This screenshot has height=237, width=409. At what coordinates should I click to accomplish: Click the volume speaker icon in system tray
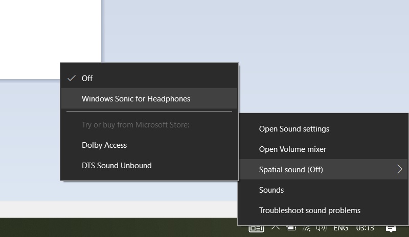click(x=322, y=228)
